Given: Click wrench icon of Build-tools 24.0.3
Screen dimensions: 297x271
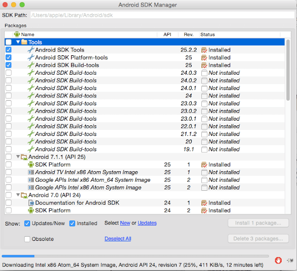Looking at the screenshot, I should (31, 73).
